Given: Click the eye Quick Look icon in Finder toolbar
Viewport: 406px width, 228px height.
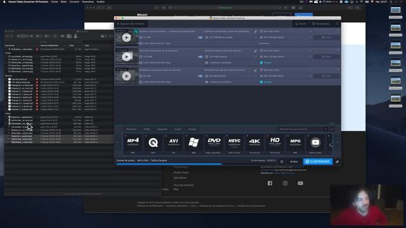Looking at the screenshot, I should pyautogui.click(x=62, y=36).
